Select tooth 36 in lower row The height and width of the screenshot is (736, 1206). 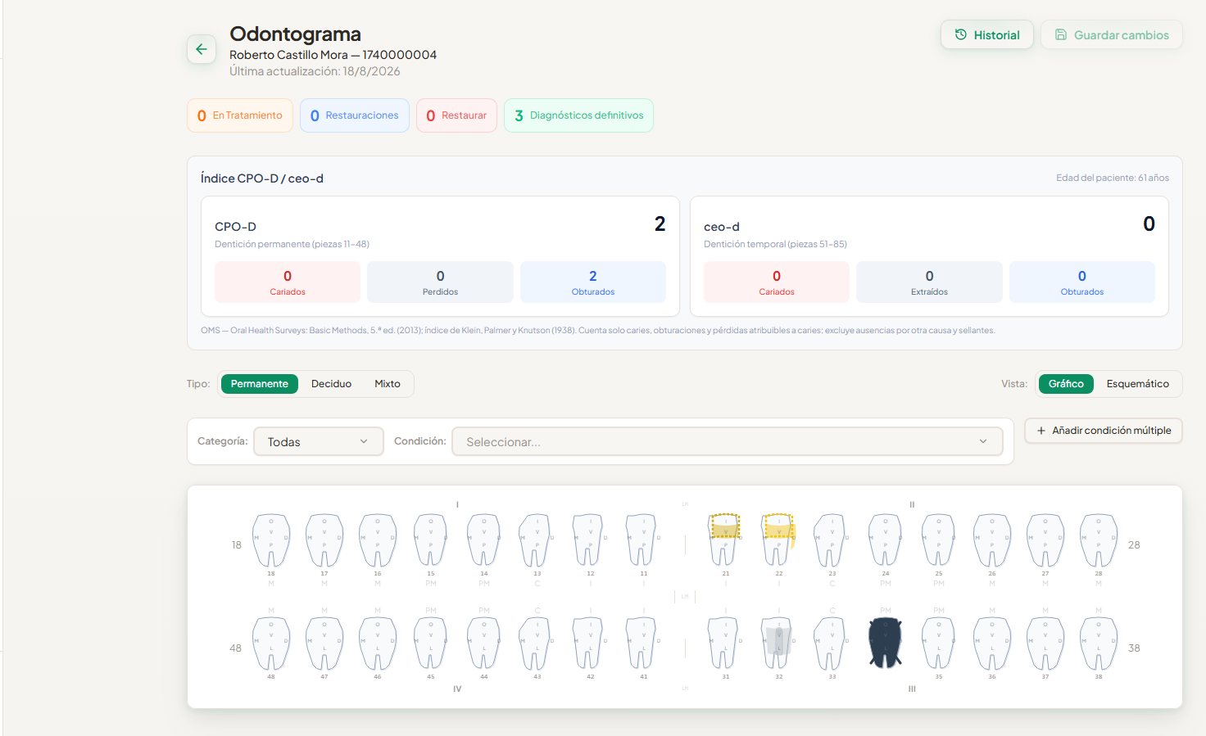pos(992,643)
